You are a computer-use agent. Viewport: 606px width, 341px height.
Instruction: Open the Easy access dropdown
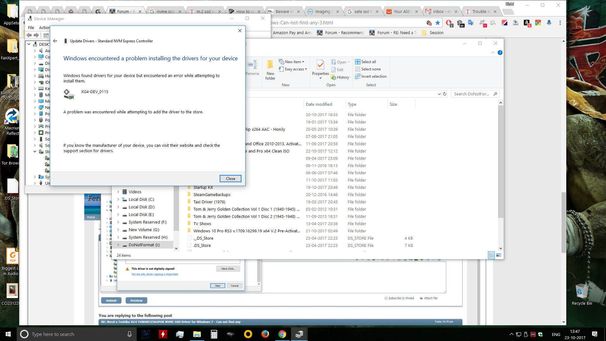[x=293, y=69]
